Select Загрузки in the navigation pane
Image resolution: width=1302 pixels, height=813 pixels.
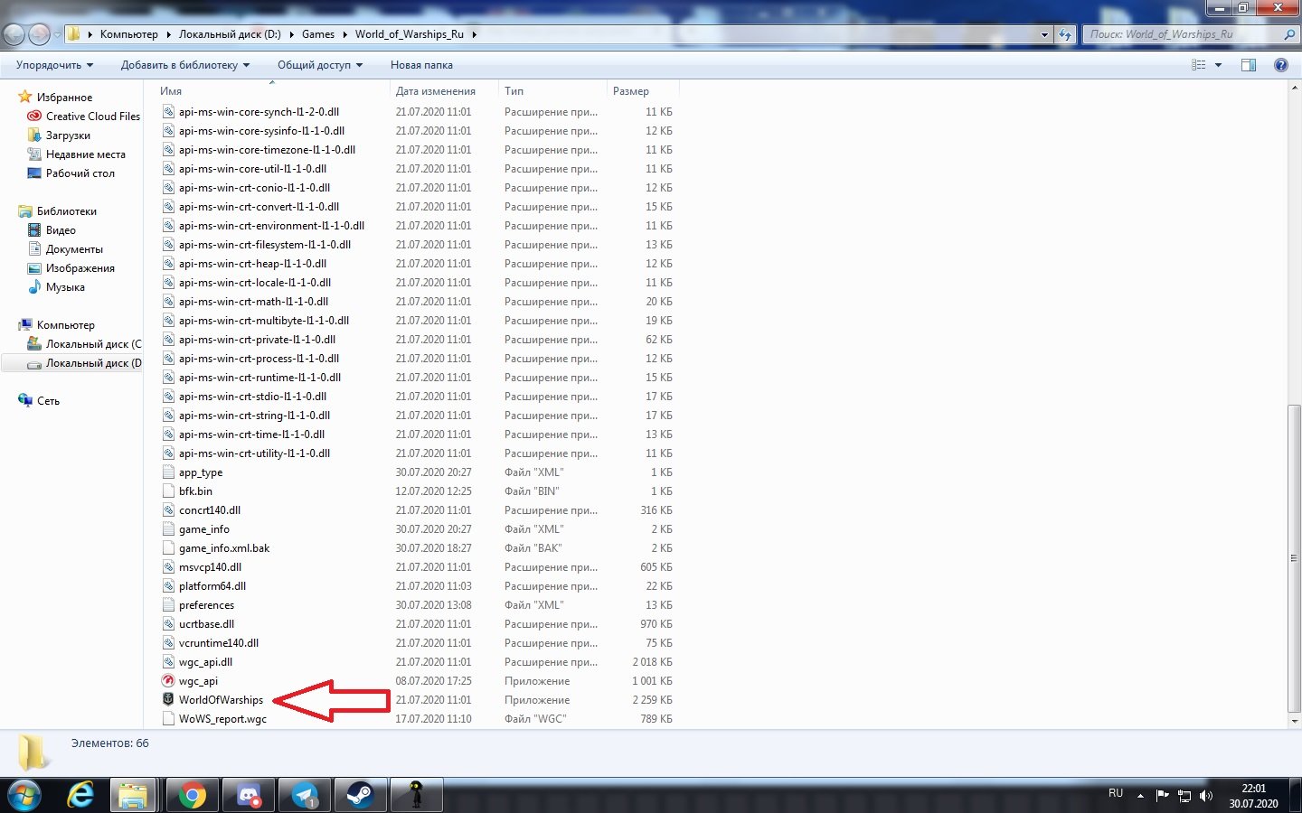coord(68,135)
